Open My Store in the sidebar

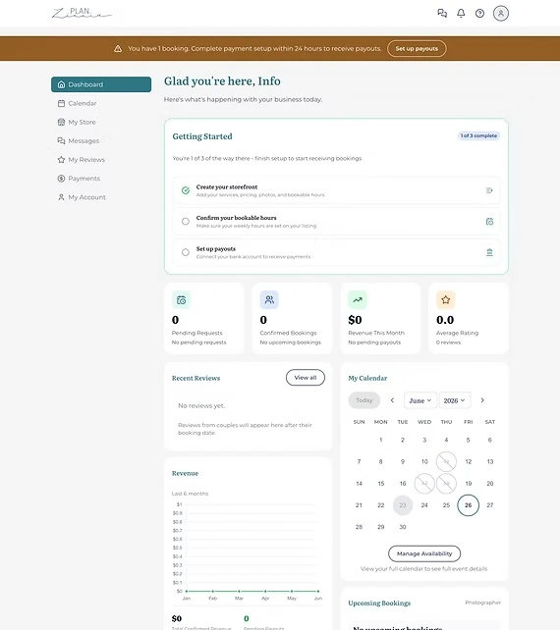(101, 122)
